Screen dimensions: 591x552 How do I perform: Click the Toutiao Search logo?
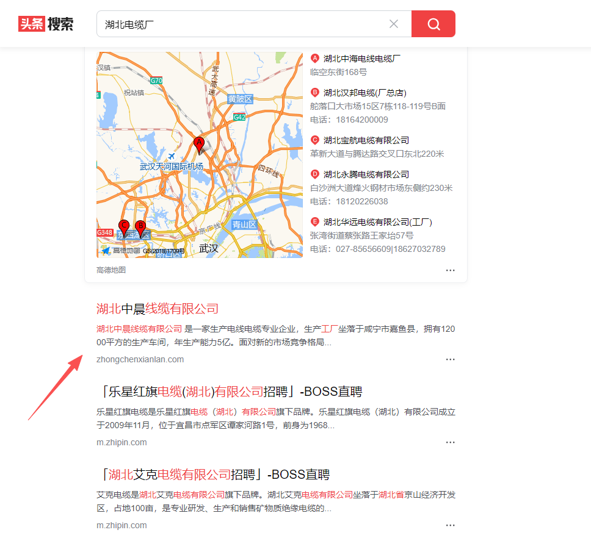coord(46,24)
